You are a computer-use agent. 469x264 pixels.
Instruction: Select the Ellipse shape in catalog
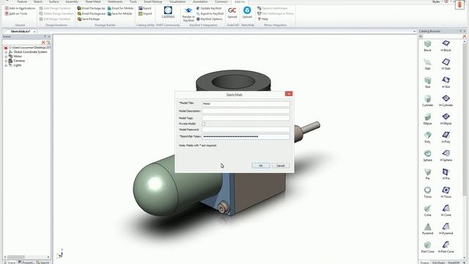[428, 119]
